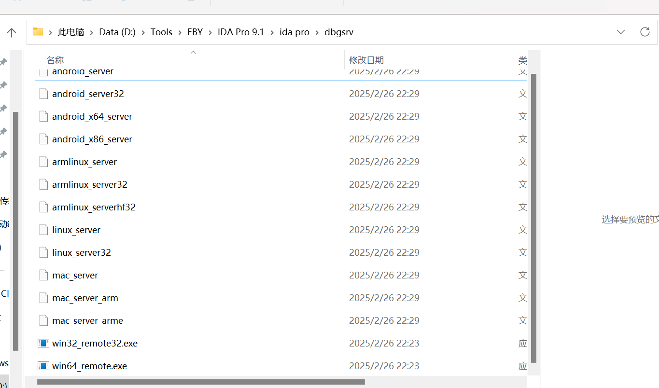
Task: Select mac_server_arm file name
Action: (85, 298)
